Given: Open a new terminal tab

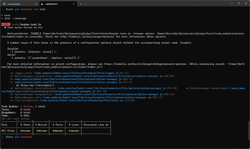Looking at the screenshot, I should (81, 4).
